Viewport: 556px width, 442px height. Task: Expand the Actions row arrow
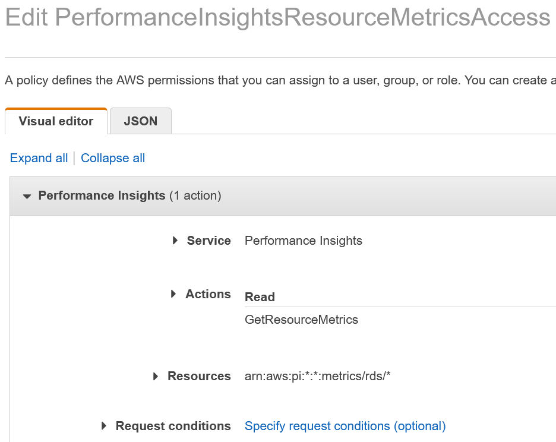click(173, 294)
